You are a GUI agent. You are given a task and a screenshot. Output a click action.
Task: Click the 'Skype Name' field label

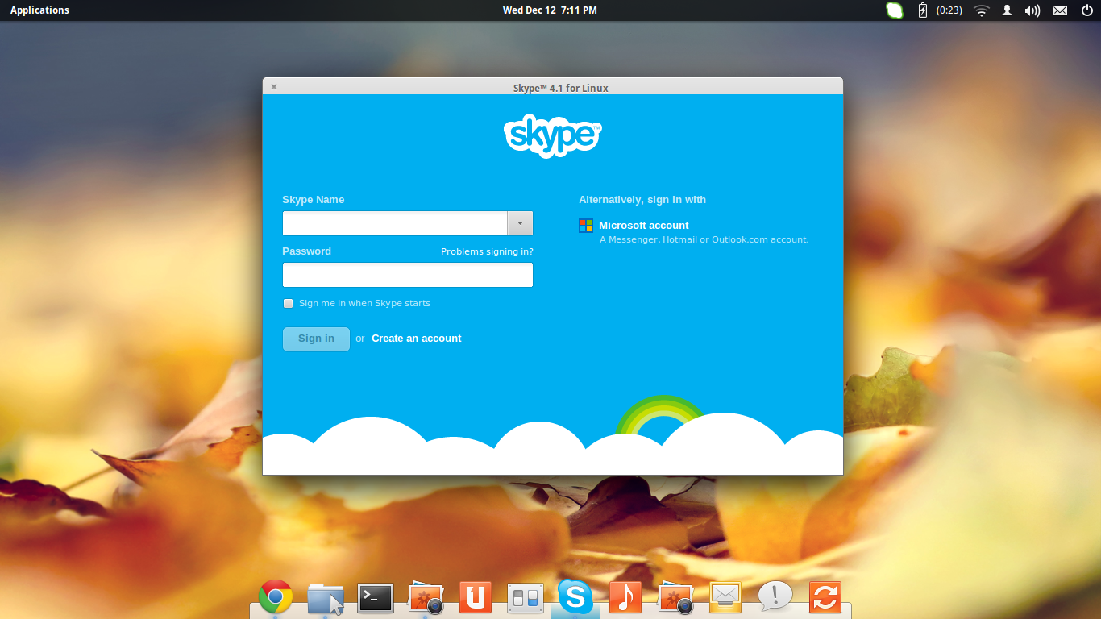coord(314,200)
